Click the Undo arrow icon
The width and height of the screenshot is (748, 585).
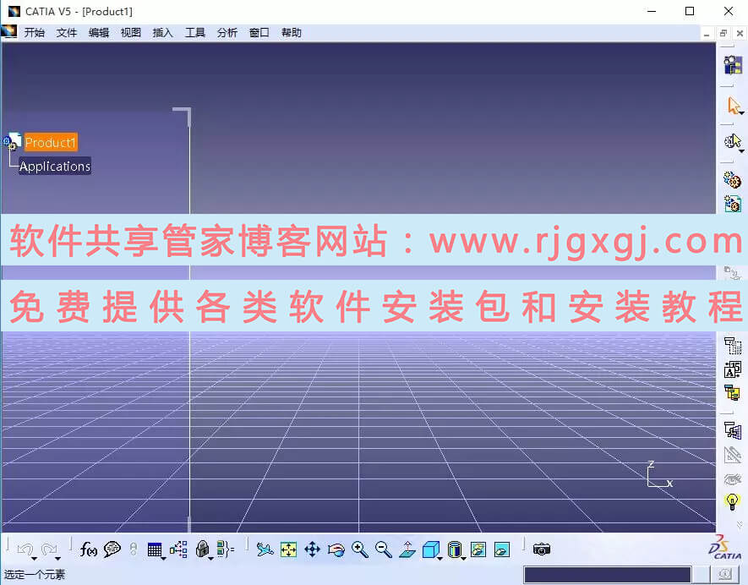(25, 549)
